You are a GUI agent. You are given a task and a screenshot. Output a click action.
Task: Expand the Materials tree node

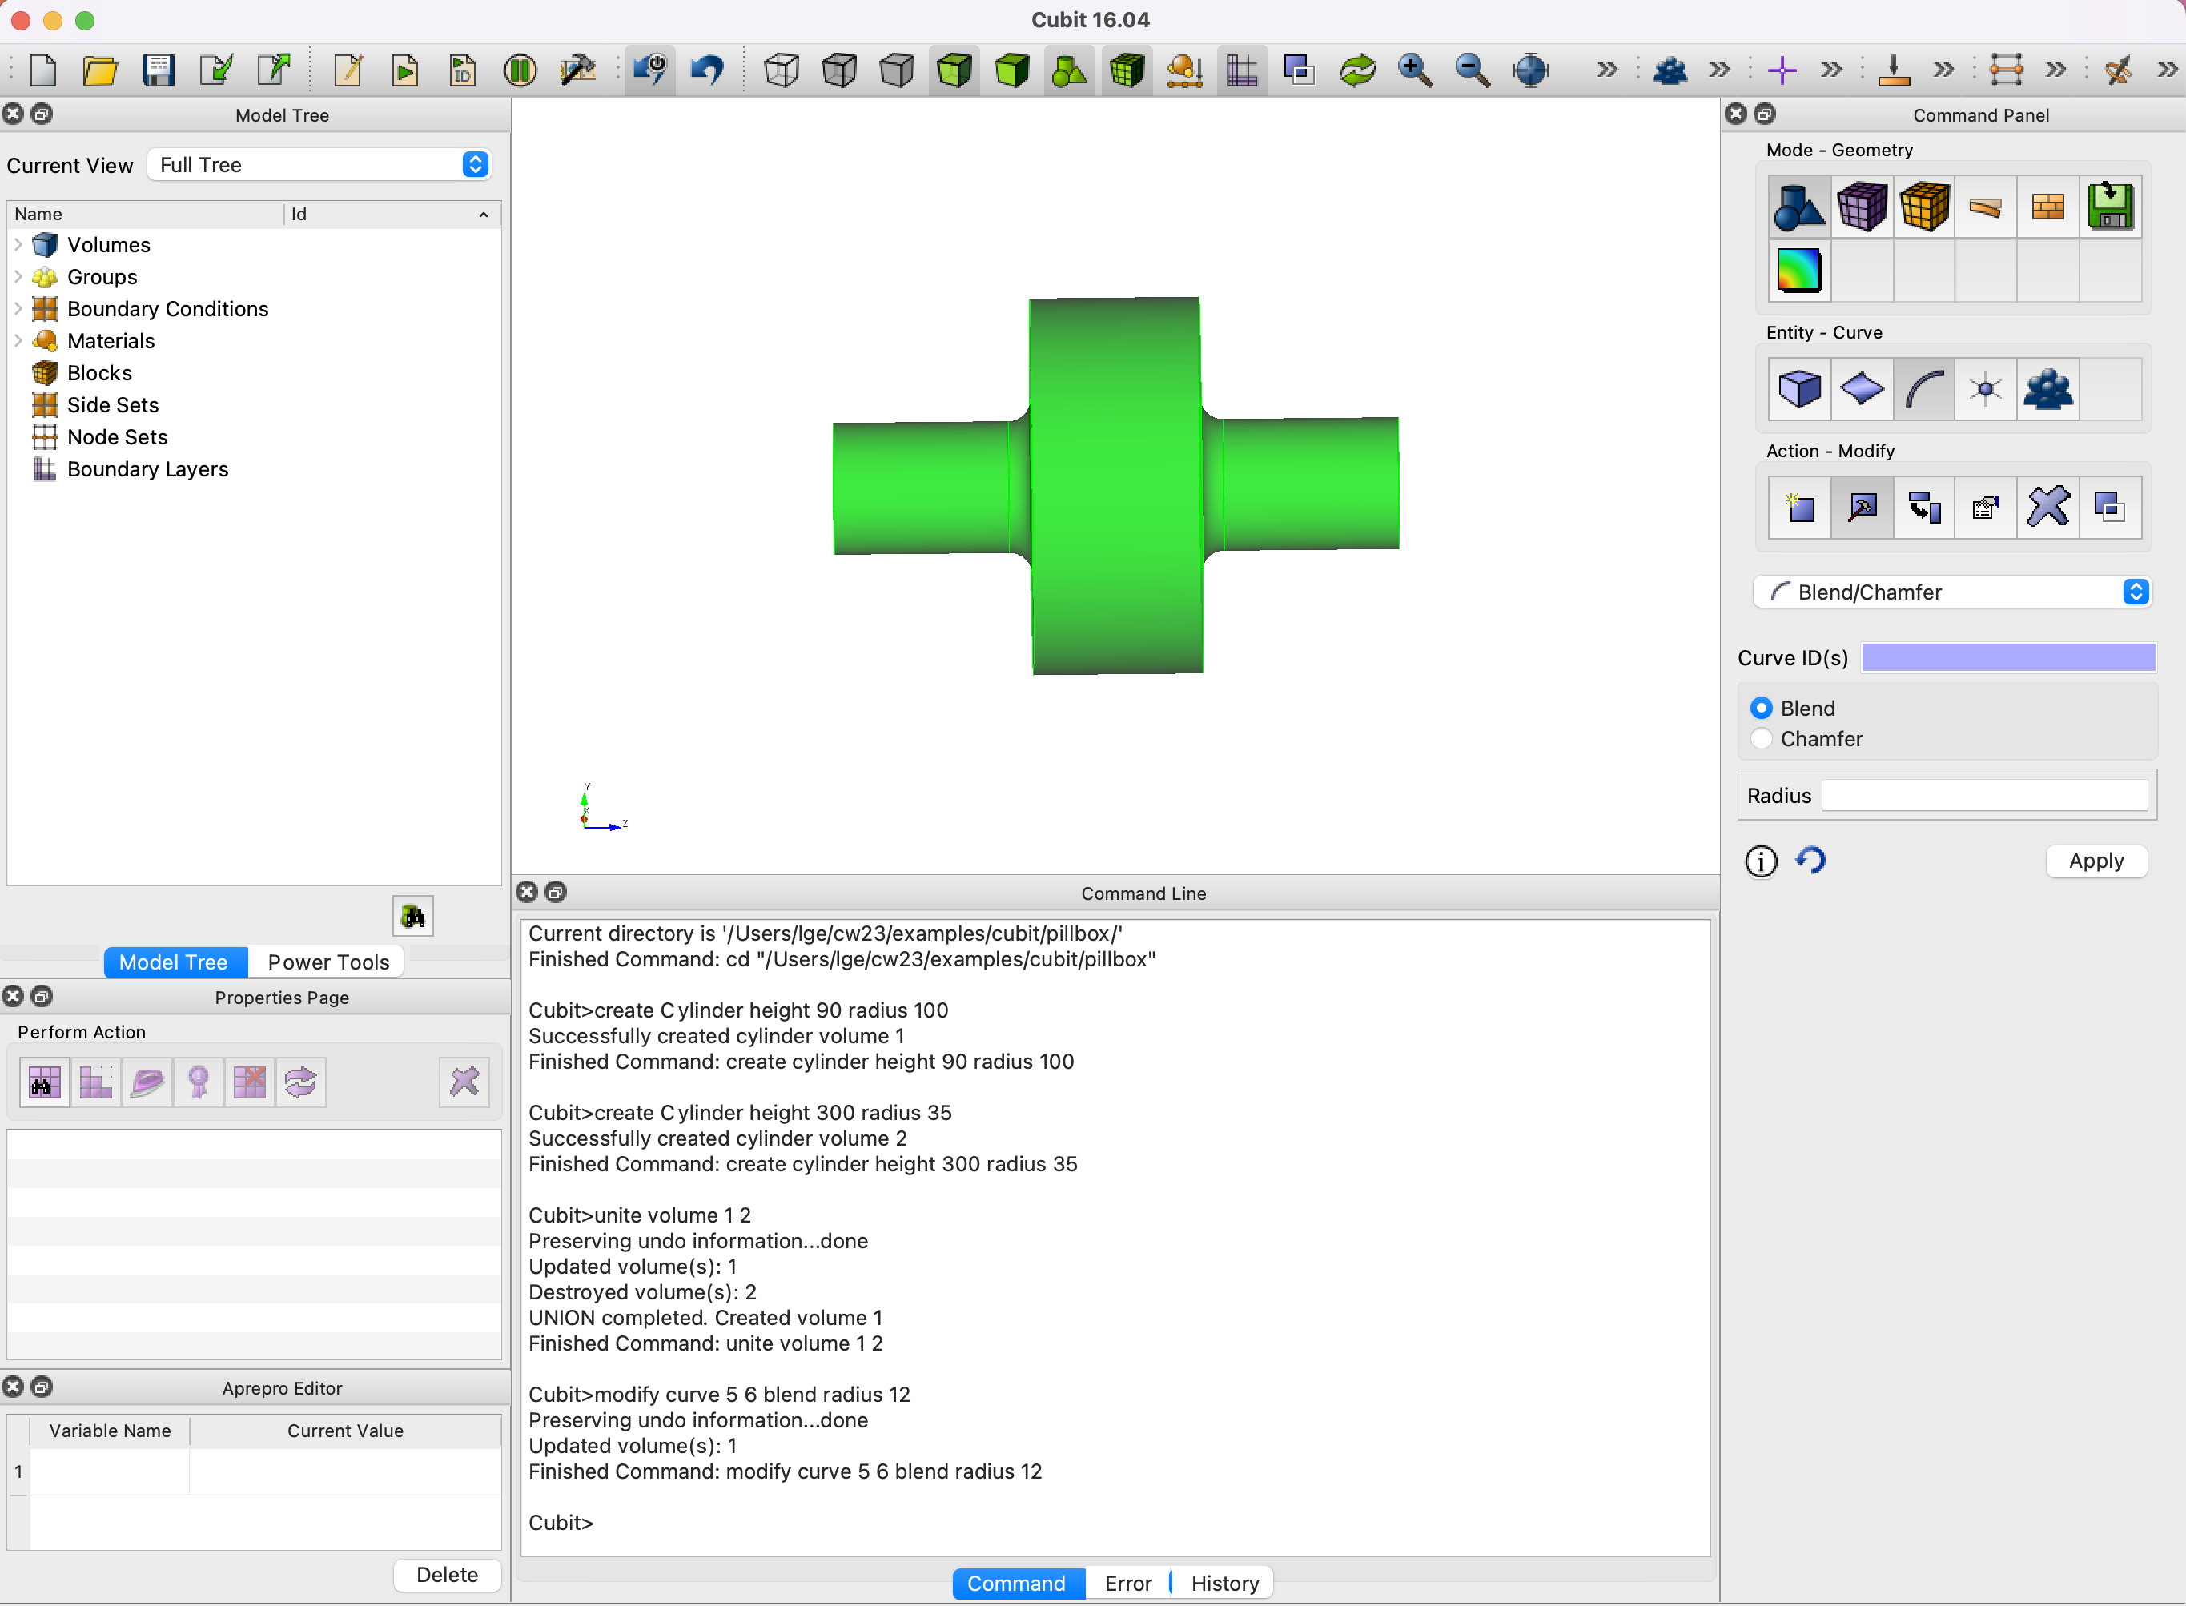18,341
